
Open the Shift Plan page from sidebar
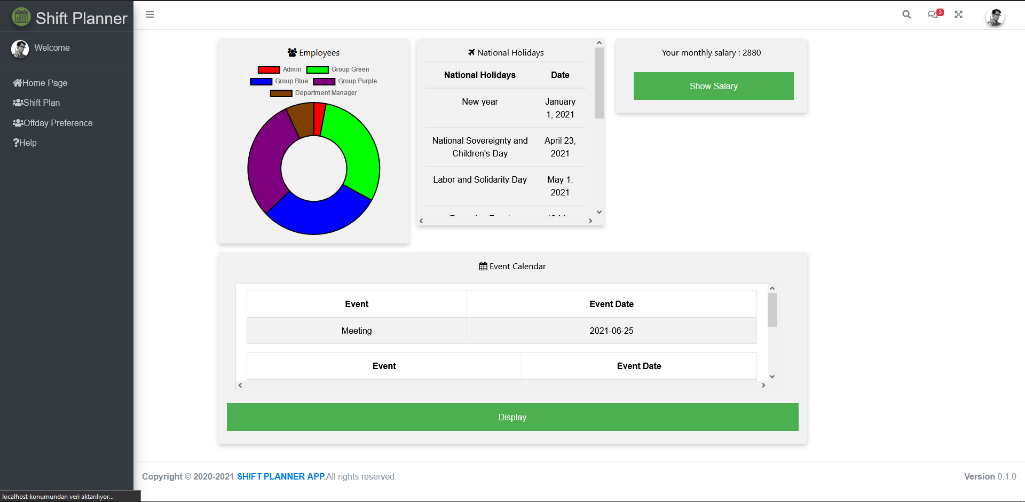point(41,103)
